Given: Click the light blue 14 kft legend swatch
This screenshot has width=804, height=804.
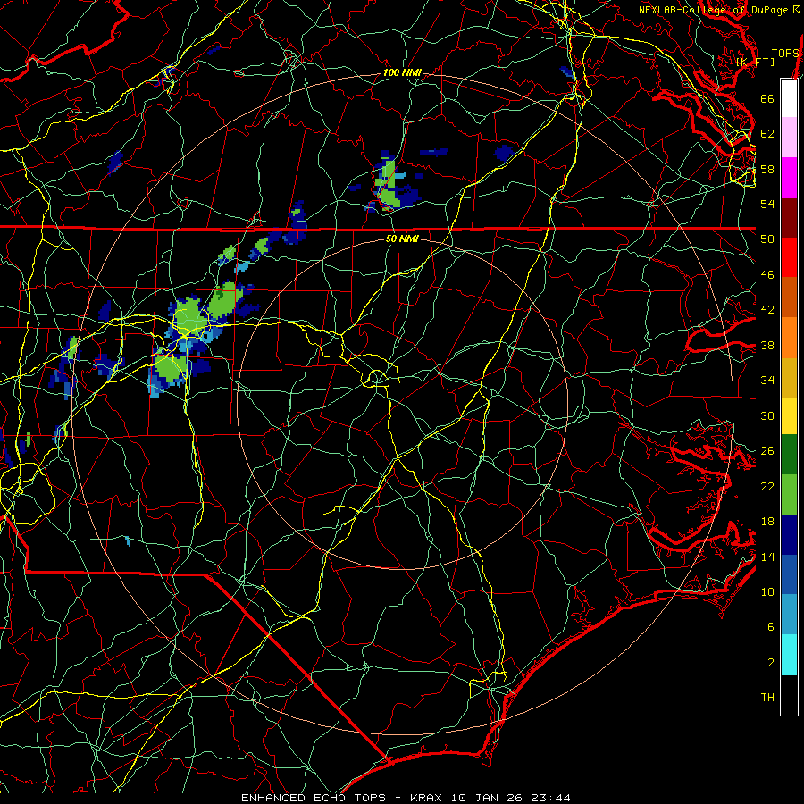Looking at the screenshot, I should [x=789, y=615].
